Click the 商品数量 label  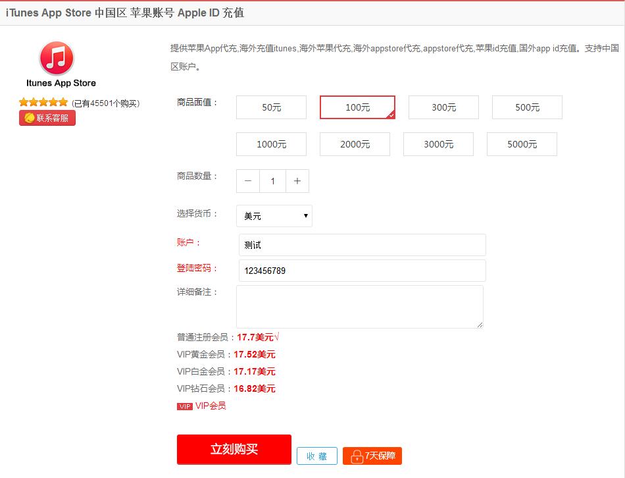click(197, 176)
